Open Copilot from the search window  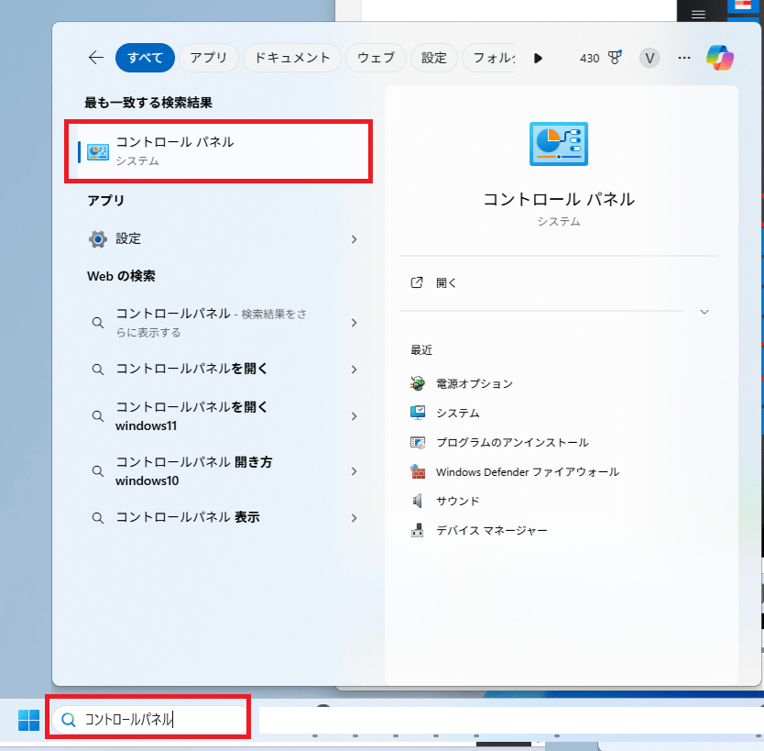(720, 58)
